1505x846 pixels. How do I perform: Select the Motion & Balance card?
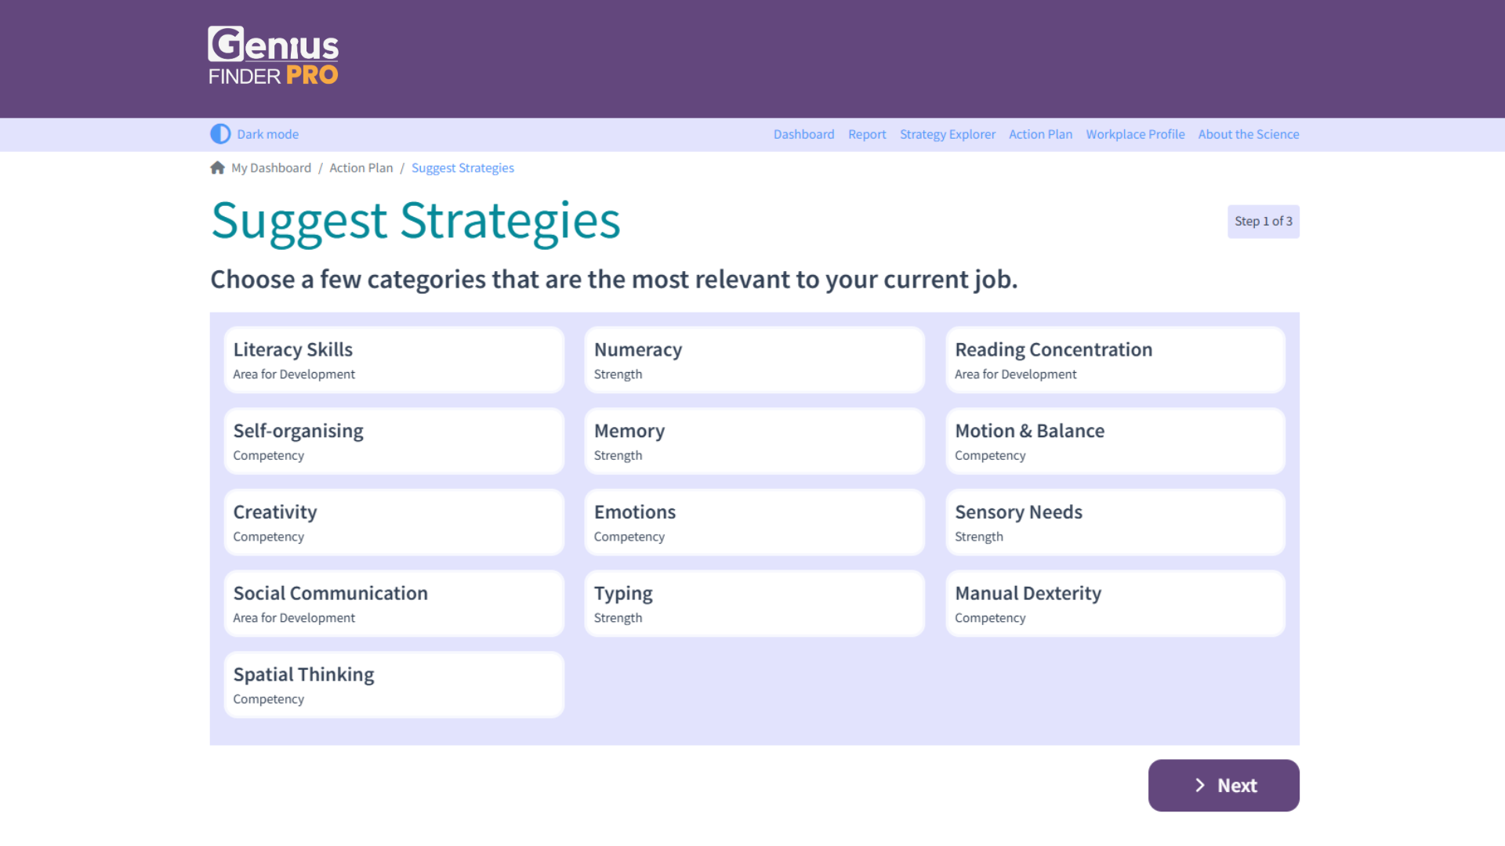tap(1115, 441)
